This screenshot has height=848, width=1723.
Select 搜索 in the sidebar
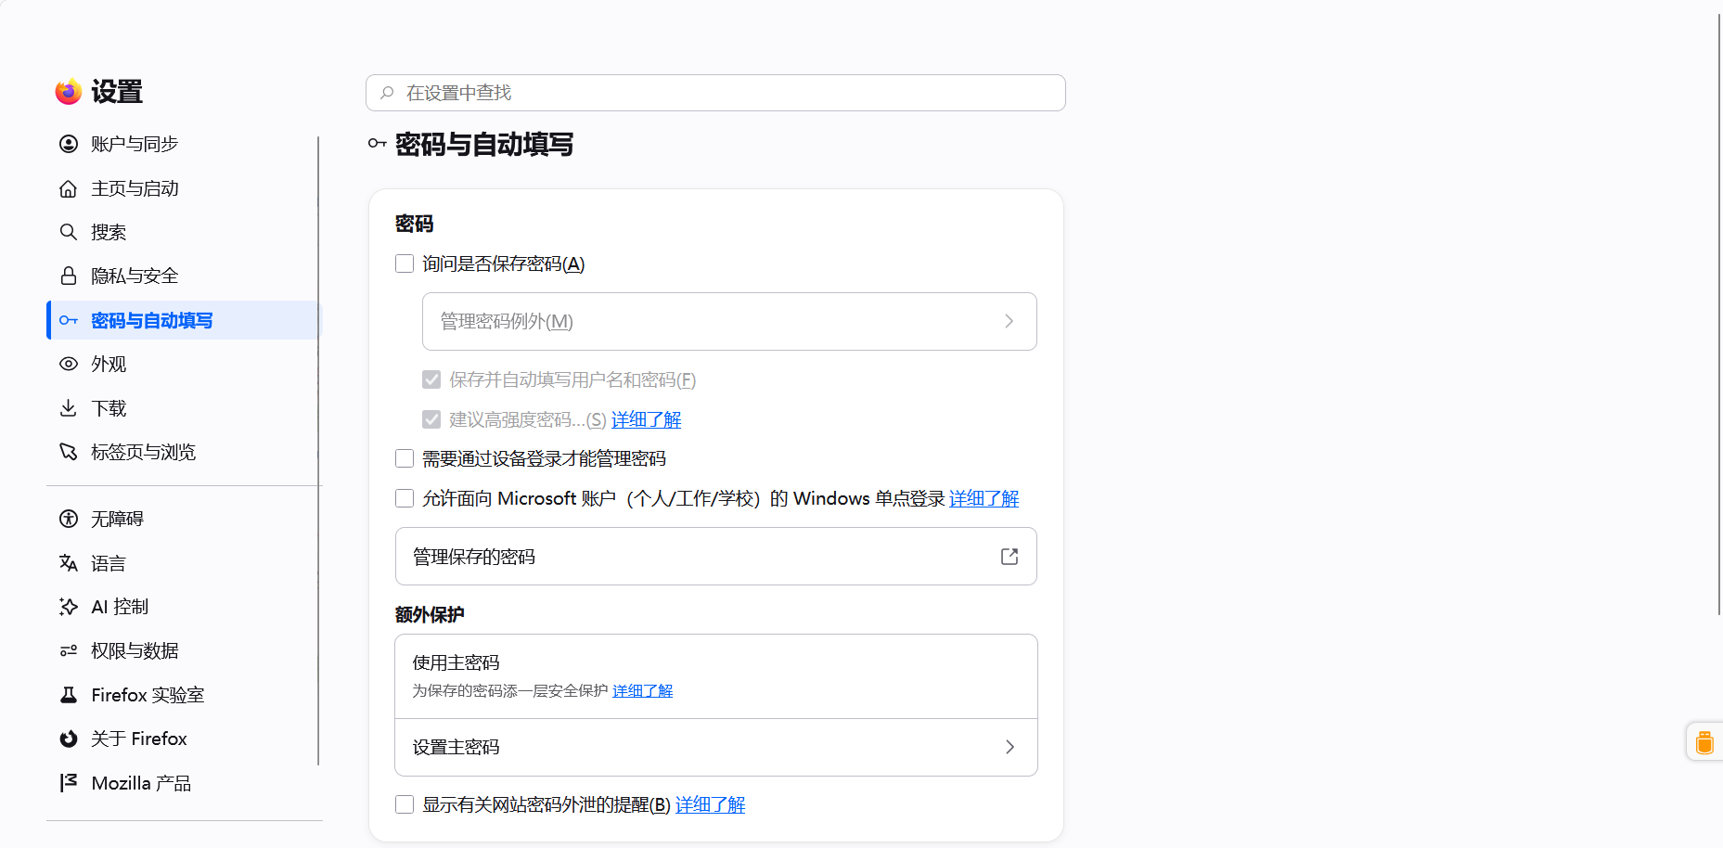[x=183, y=232]
